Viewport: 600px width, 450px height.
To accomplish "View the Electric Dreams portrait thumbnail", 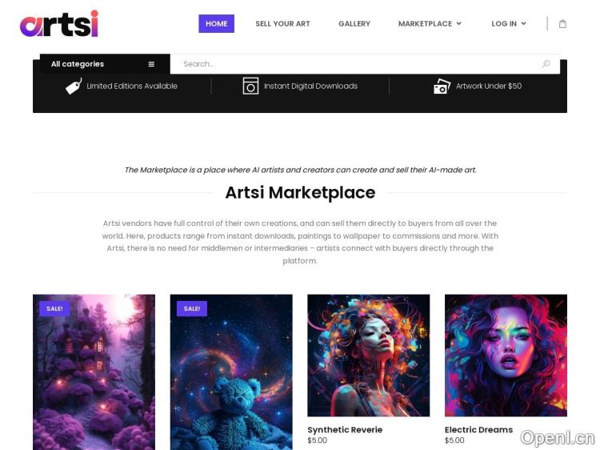I will click(506, 356).
